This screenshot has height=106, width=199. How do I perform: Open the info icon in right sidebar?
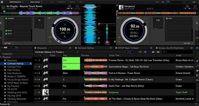[197, 71]
